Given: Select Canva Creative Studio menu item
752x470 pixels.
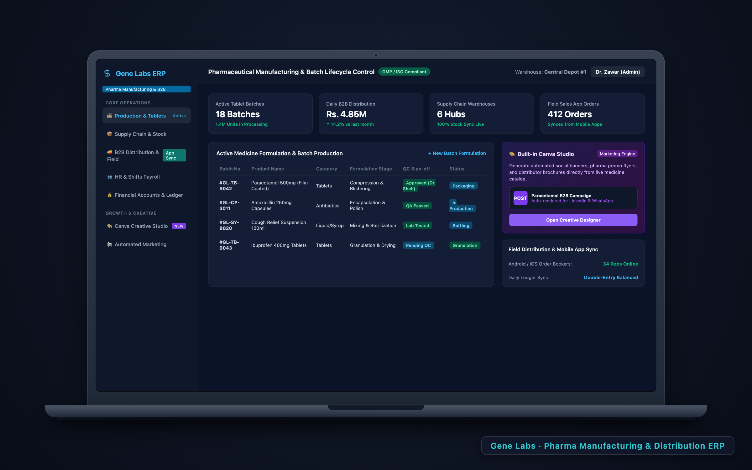Looking at the screenshot, I should (x=146, y=226).
